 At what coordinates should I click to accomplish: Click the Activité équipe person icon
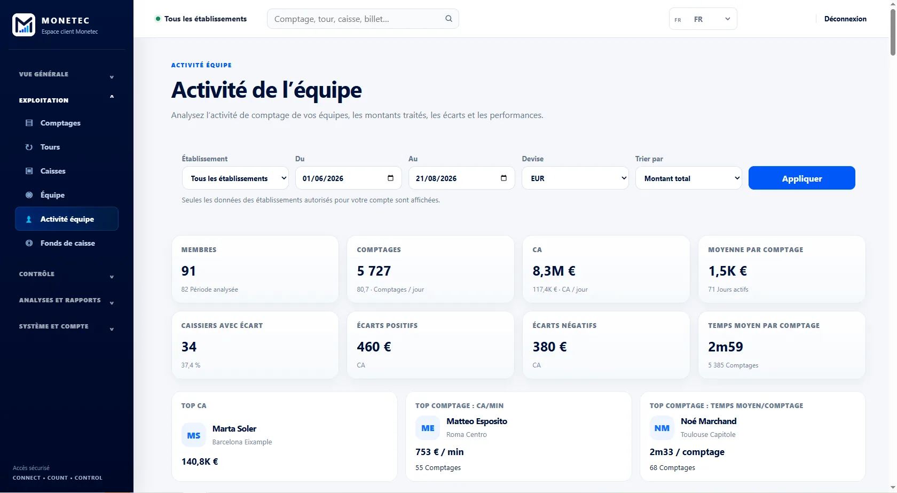(29, 219)
